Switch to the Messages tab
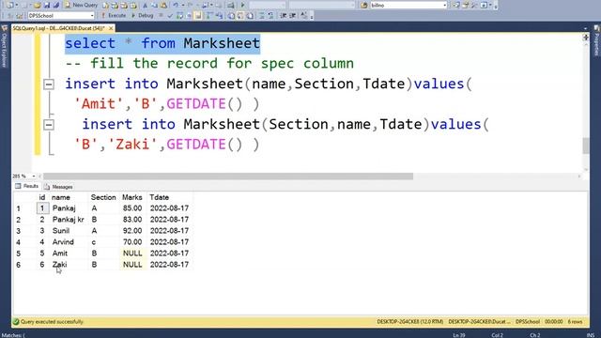This screenshot has width=601, height=338. point(58,187)
